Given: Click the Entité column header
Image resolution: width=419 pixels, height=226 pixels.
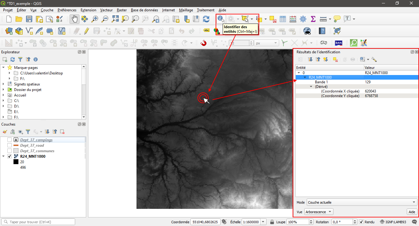Looking at the screenshot, I should point(330,68).
